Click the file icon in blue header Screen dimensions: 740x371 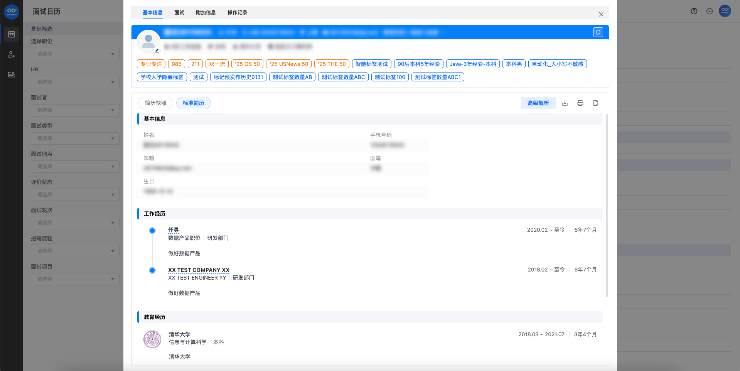pyautogui.click(x=598, y=32)
